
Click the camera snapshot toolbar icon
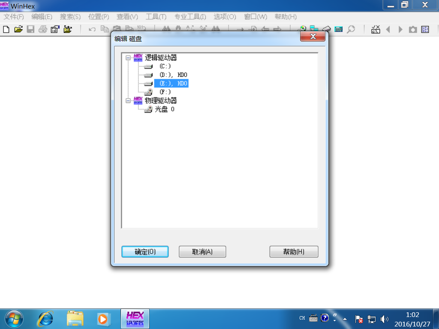click(x=413, y=30)
